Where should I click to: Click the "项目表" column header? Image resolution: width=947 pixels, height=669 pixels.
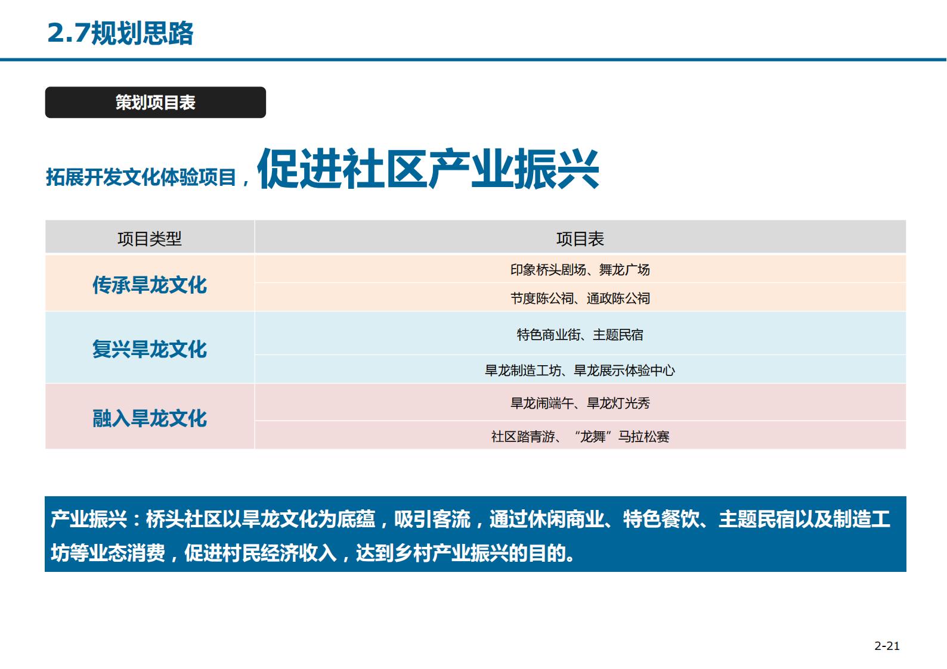580,238
